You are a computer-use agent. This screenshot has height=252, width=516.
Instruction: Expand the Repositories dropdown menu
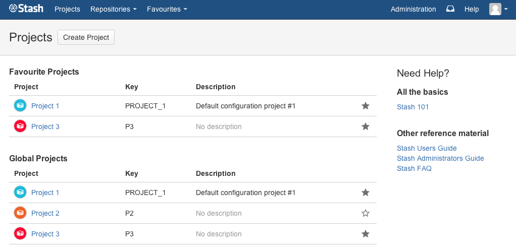click(114, 9)
